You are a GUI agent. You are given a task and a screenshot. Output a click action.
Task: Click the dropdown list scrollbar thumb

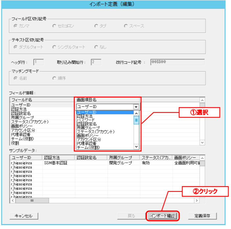(x=136, y=120)
